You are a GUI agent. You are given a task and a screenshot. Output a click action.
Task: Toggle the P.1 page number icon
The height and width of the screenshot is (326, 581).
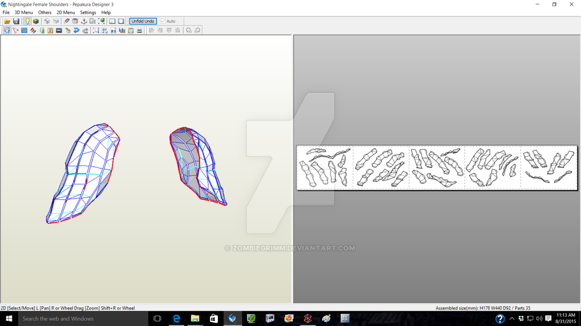(x=113, y=31)
